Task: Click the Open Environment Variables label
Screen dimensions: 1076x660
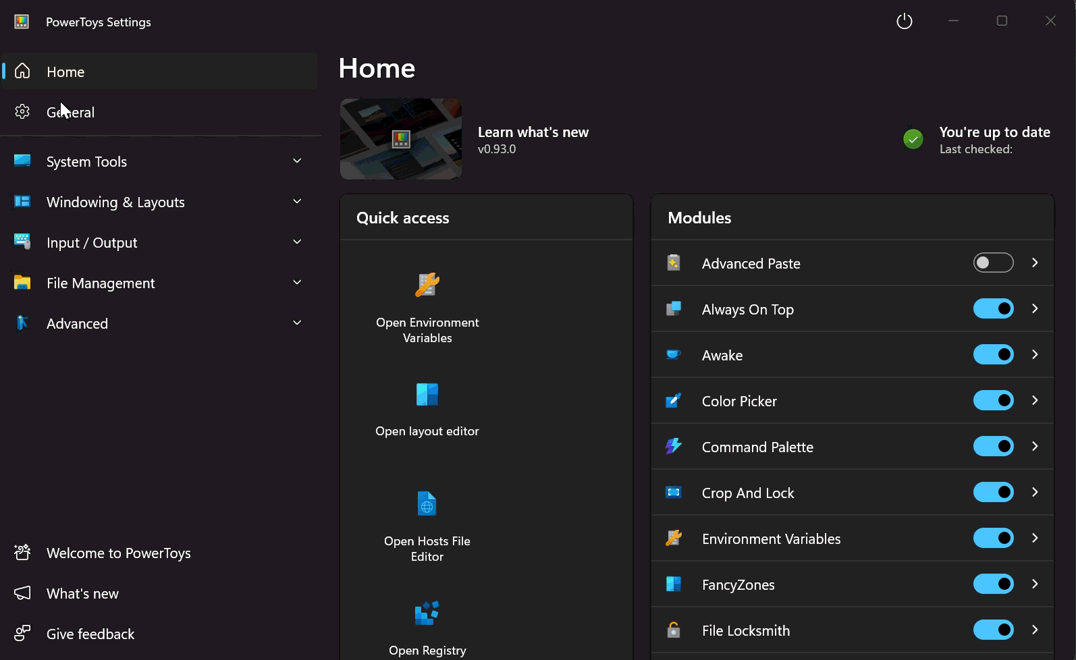Action: pyautogui.click(x=427, y=330)
